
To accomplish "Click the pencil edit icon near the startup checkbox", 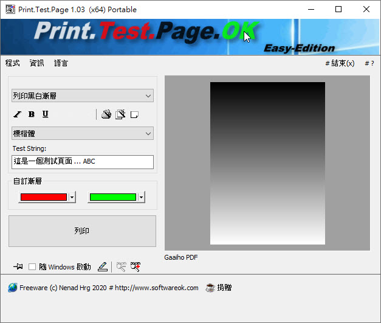I will click(103, 266).
